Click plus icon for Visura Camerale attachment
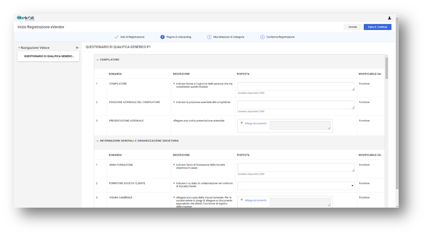This screenshot has height=236, width=427. coord(242,200)
